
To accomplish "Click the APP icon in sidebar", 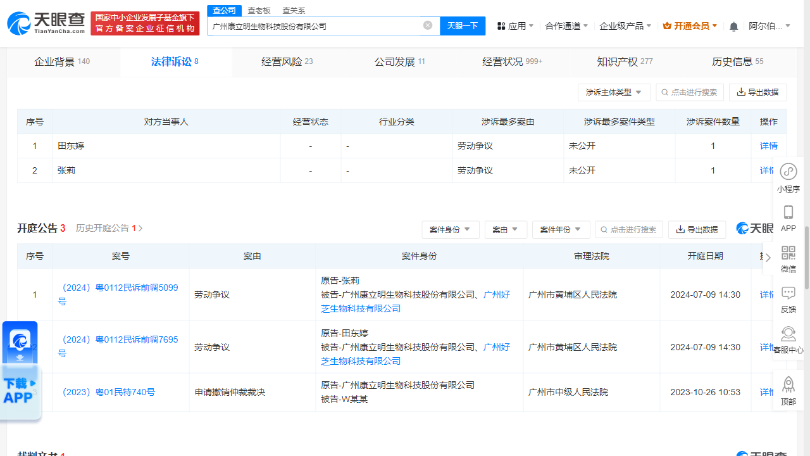I will coord(788,213).
